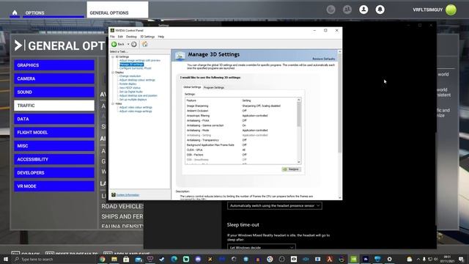469x264 pixels.
Task: Switch to the Global Settings tab
Action: click(192, 87)
